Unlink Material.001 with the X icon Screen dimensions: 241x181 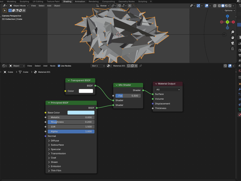pos(136,66)
